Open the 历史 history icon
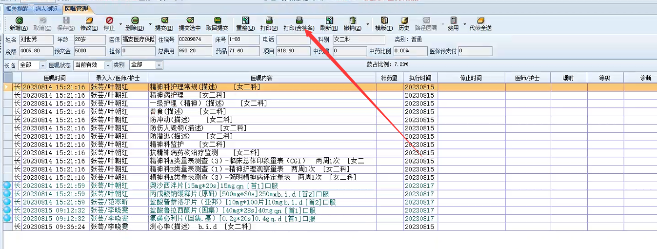Viewport: 657px width, 249px height. click(x=404, y=21)
